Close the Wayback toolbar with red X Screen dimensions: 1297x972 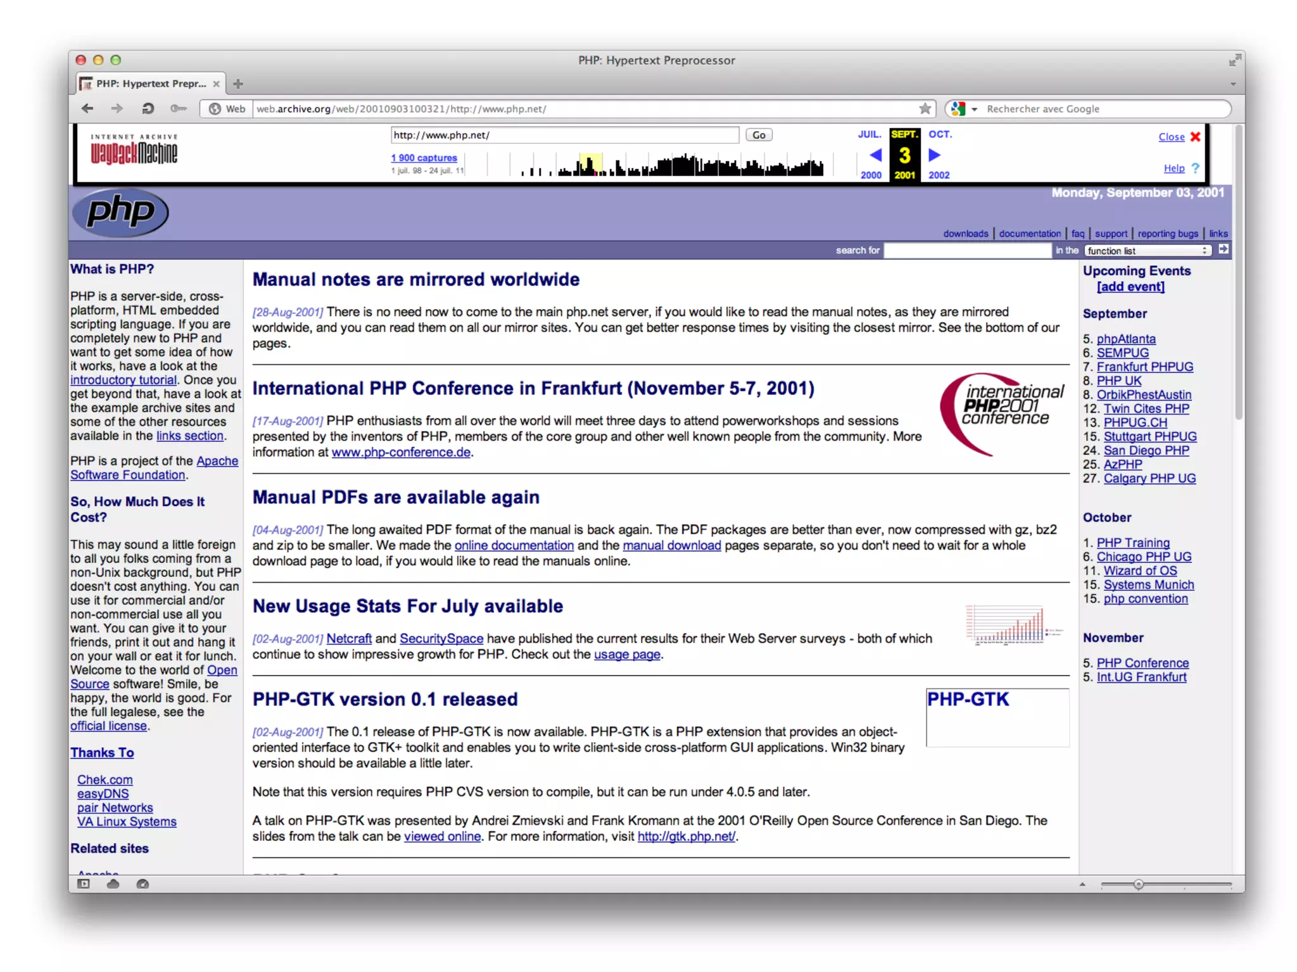(x=1195, y=137)
